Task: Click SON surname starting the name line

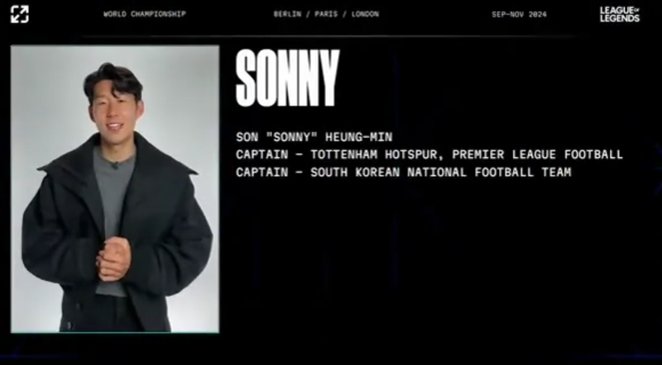Action: (x=247, y=137)
